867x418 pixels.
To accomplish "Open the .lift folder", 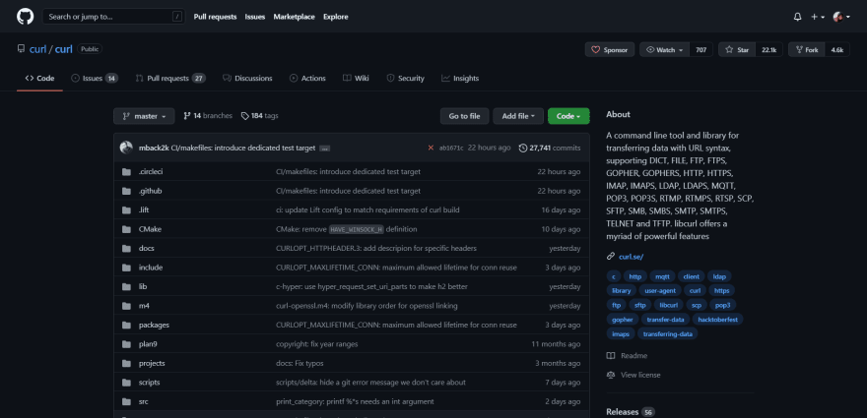I will coord(144,209).
